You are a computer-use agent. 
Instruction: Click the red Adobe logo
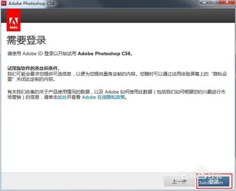point(14,20)
